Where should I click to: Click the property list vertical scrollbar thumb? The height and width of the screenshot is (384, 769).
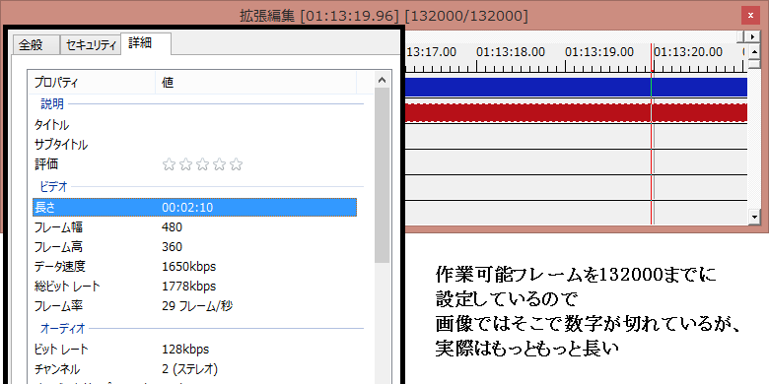coord(383,175)
